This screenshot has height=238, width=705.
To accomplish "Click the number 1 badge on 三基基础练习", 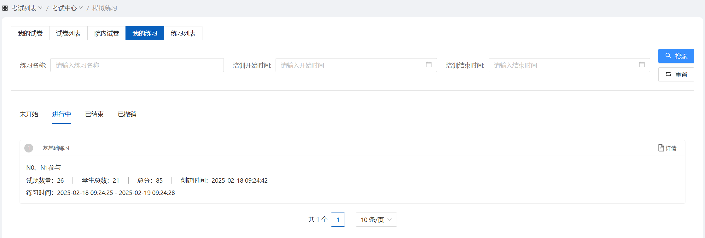I will coord(29,148).
